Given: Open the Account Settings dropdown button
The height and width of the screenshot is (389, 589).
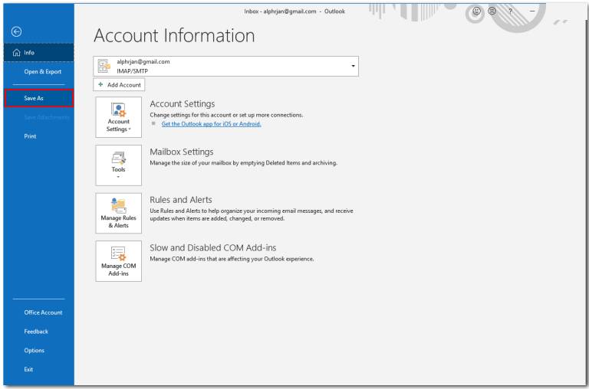Looking at the screenshot, I should [118, 117].
